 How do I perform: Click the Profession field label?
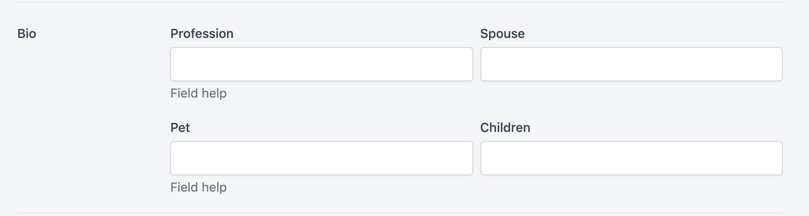[x=202, y=34]
